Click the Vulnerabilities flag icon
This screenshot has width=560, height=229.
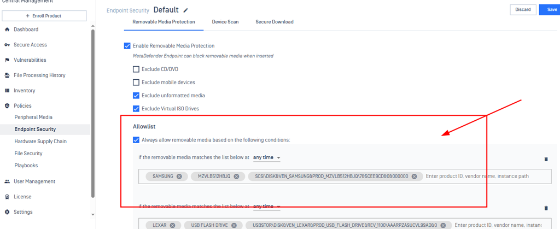coord(7,60)
